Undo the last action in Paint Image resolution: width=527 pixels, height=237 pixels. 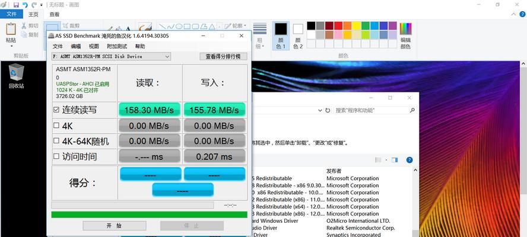click(x=25, y=5)
